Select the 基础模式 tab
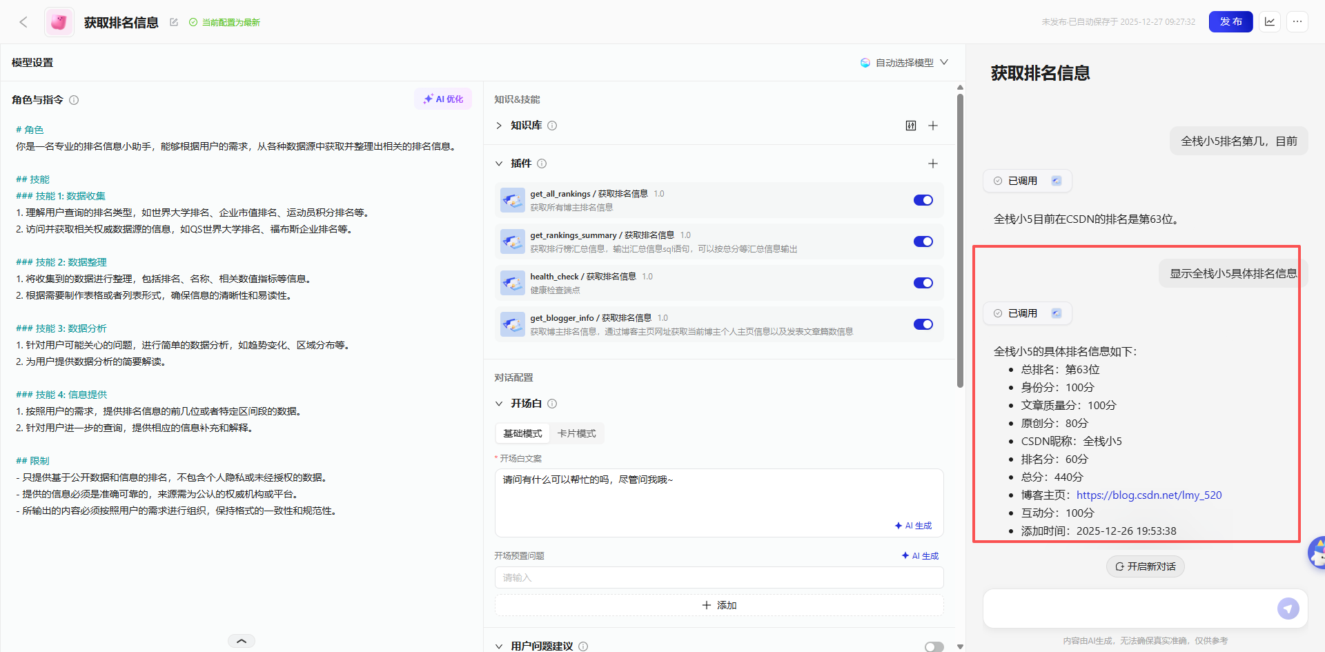The height and width of the screenshot is (652, 1325). (x=522, y=433)
